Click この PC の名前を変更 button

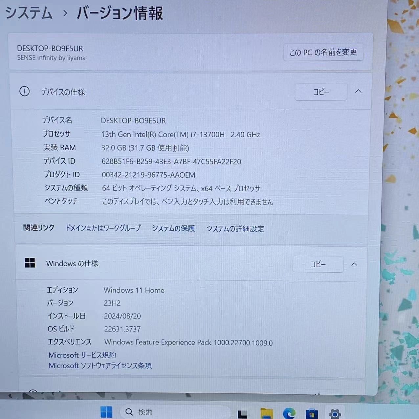point(323,52)
